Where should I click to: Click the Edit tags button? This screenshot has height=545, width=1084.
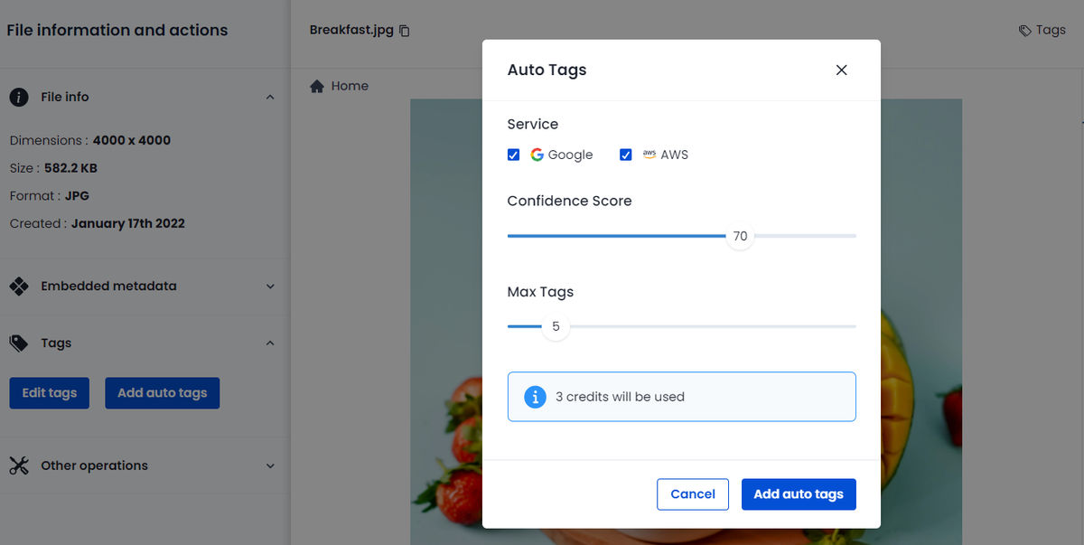tap(49, 392)
